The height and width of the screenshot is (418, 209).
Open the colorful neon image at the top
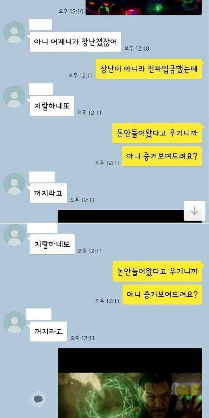(x=144, y=7)
